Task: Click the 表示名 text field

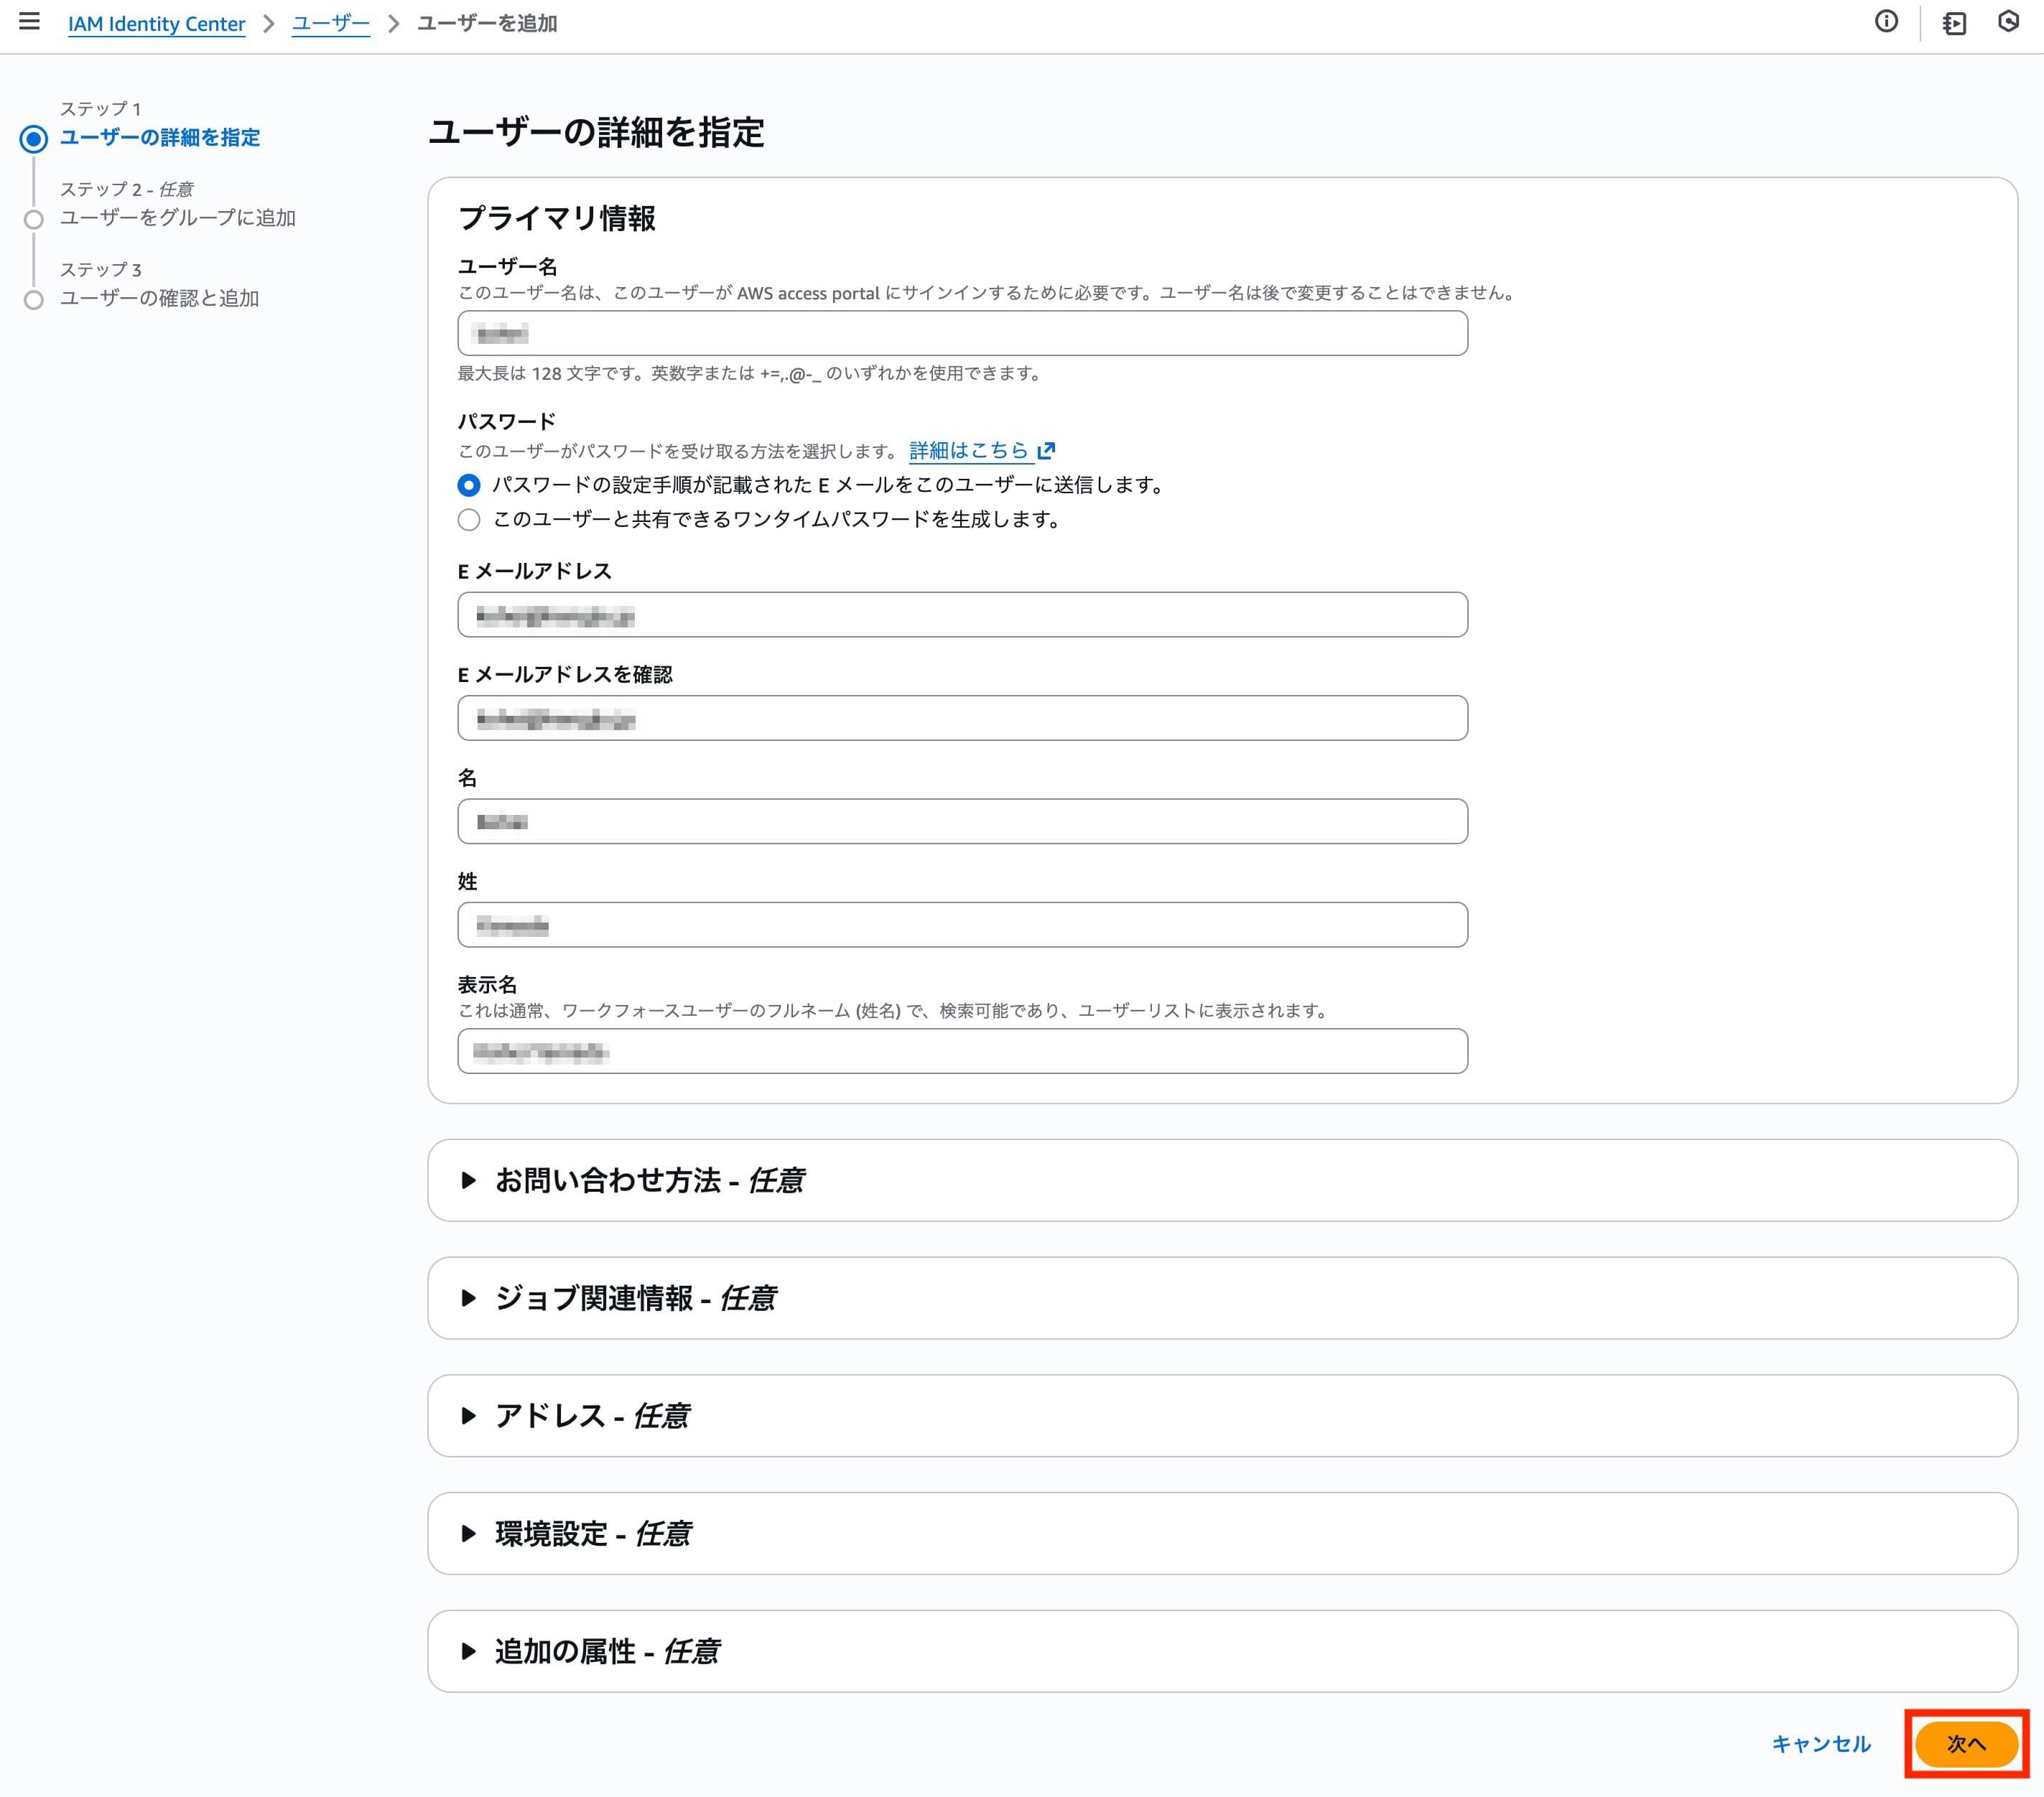Action: (x=962, y=1051)
